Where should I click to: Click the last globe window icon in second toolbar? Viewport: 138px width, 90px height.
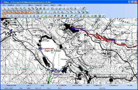tap(87, 12)
